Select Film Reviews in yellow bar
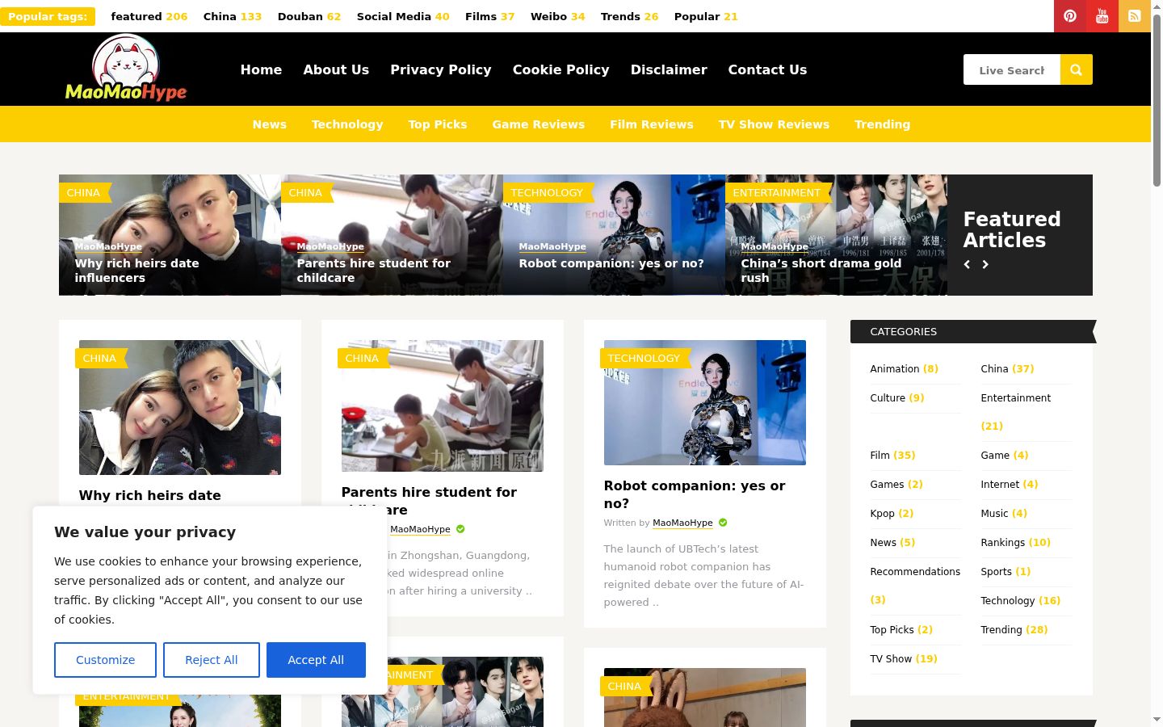1163x727 pixels. click(652, 124)
